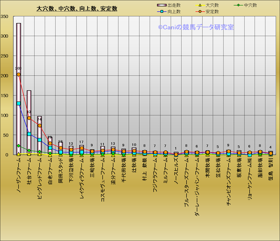Select orange 安定数 point for ビッグレッドファーム

click(x=40, y=125)
